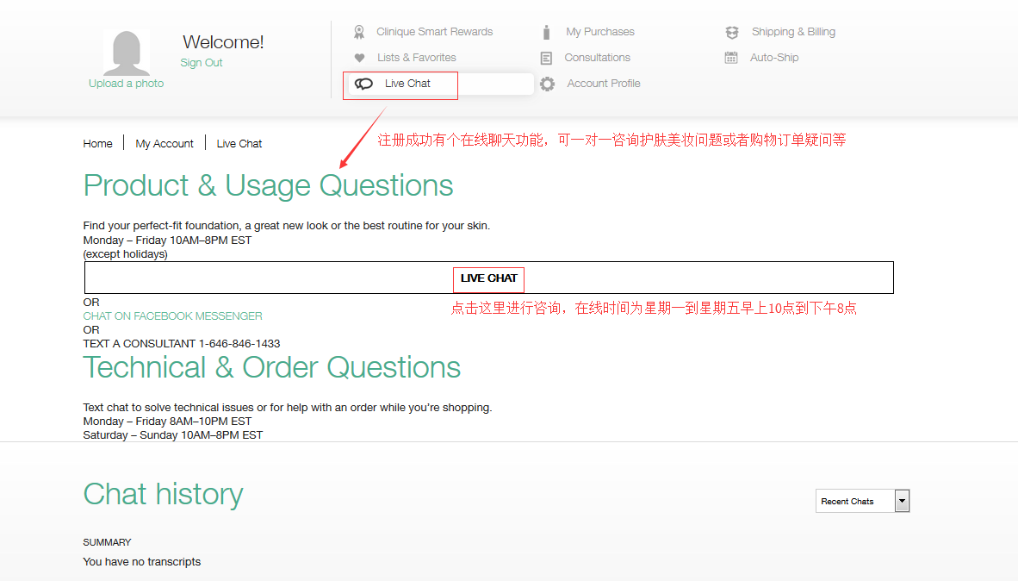Viewport: 1018px width, 581px height.
Task: Go to Account Profile menu item
Action: [x=603, y=84]
